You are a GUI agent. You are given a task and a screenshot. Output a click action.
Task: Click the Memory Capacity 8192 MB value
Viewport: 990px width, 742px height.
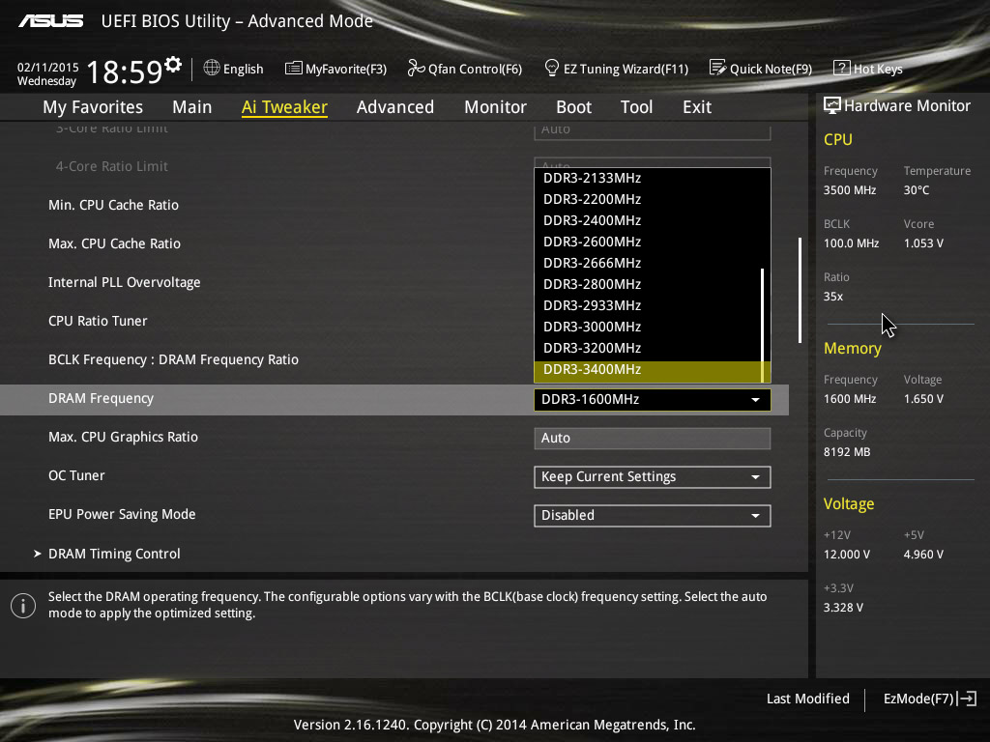tap(847, 452)
